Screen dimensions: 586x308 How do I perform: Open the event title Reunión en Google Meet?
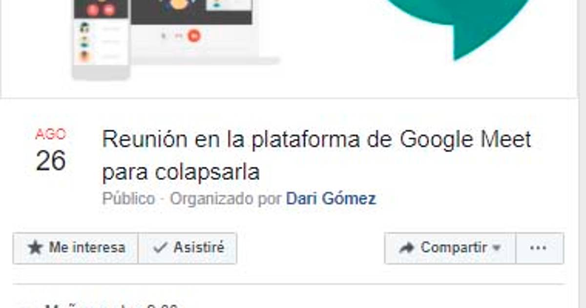coord(316,155)
